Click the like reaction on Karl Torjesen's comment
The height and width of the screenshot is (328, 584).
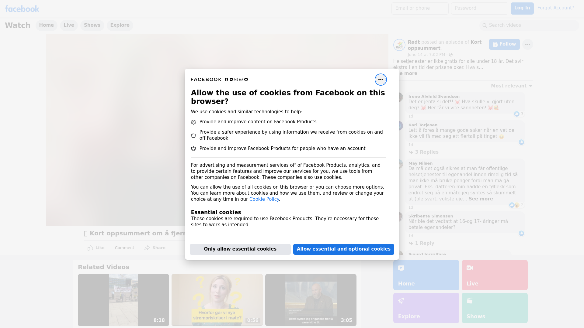click(521, 142)
